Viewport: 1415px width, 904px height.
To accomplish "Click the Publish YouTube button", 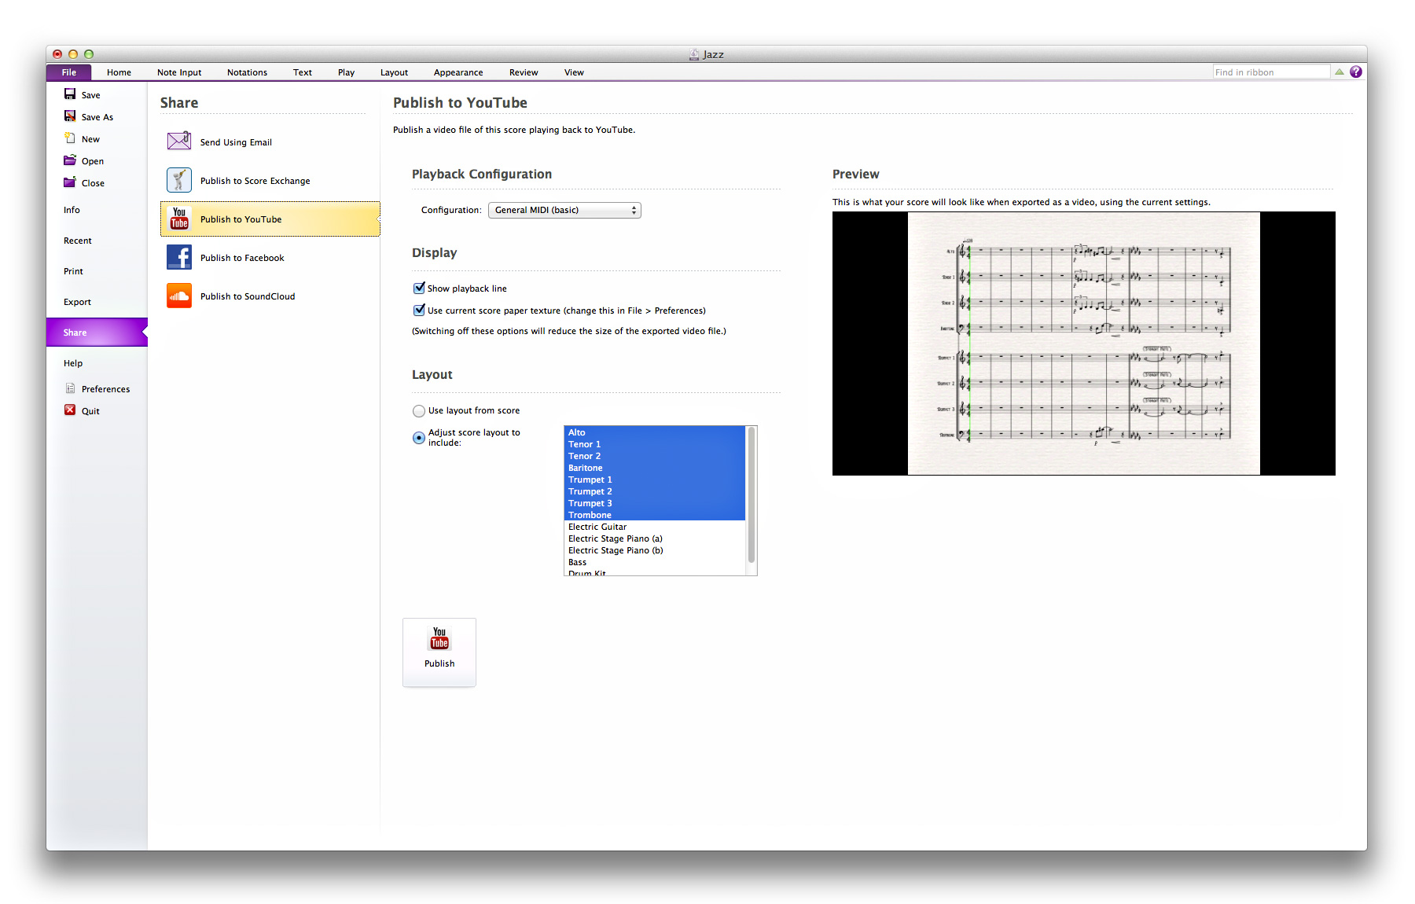I will pyautogui.click(x=439, y=652).
